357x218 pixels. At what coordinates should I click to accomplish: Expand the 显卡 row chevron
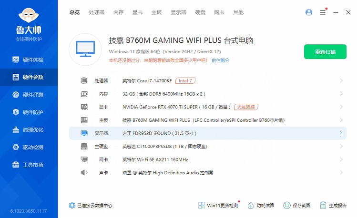(341, 107)
